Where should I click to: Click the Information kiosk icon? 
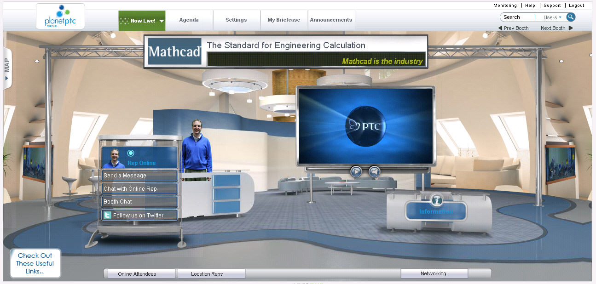coord(436,200)
